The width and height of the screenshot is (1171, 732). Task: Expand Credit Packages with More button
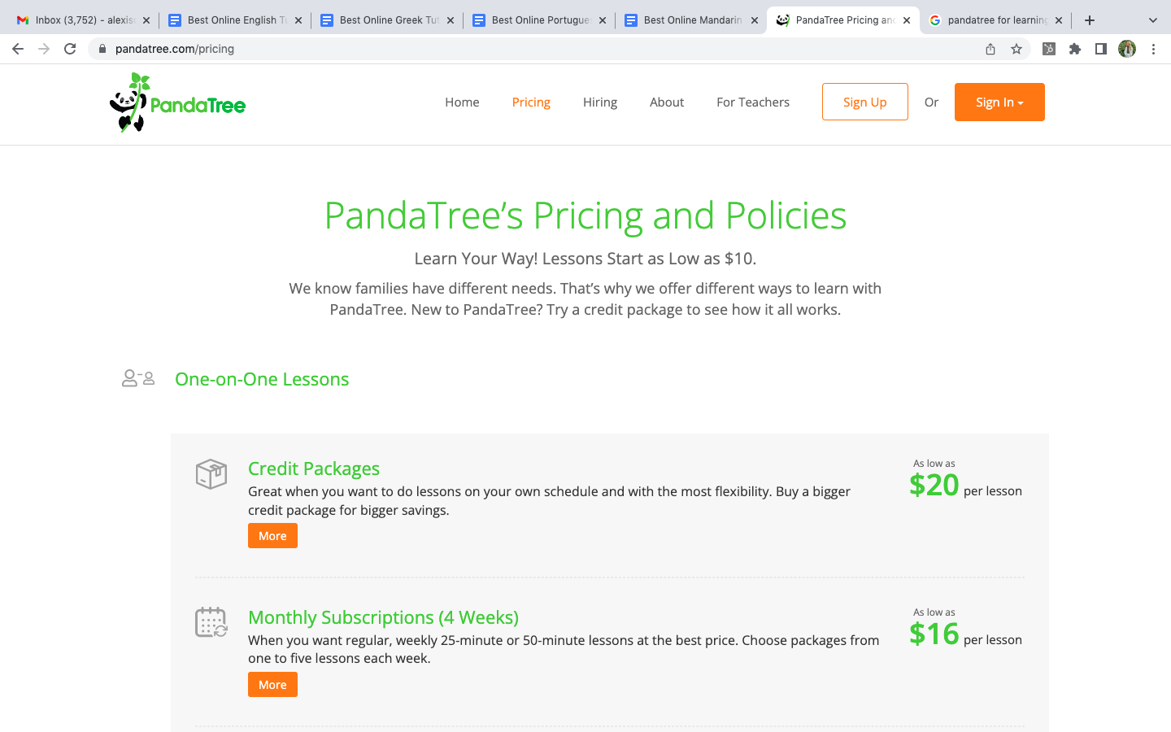click(272, 536)
